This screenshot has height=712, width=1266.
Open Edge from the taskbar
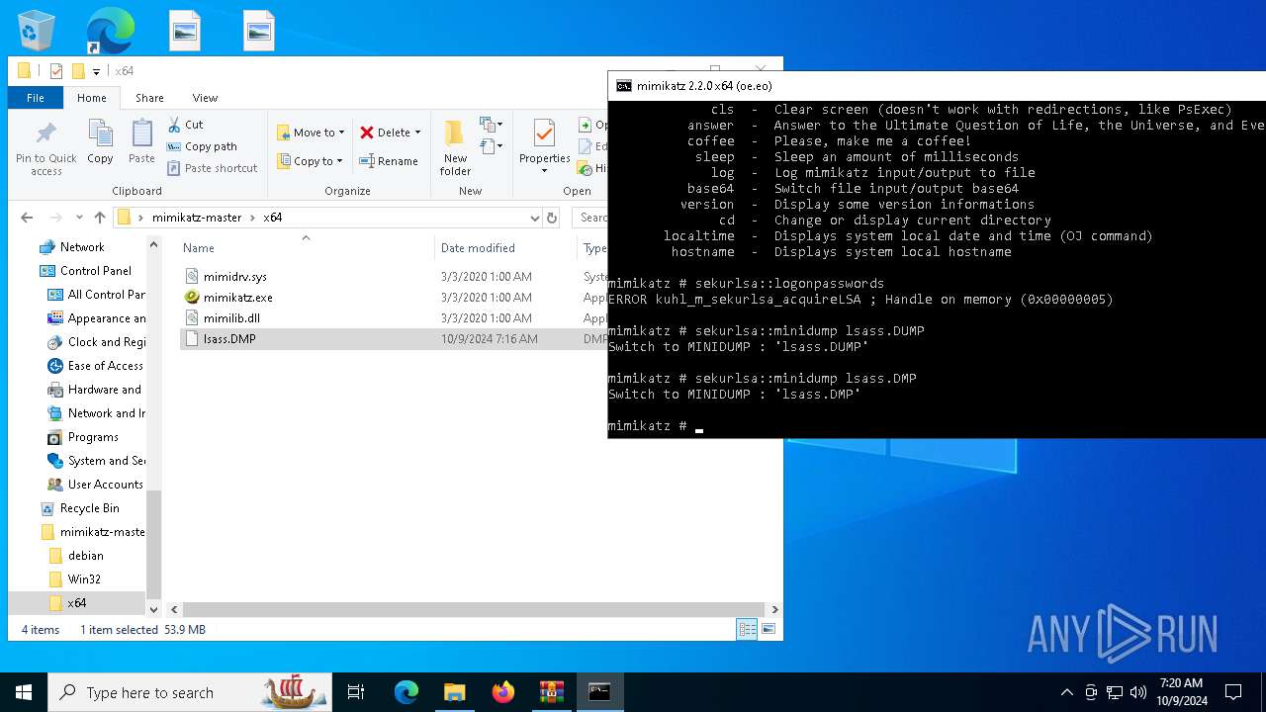(407, 692)
